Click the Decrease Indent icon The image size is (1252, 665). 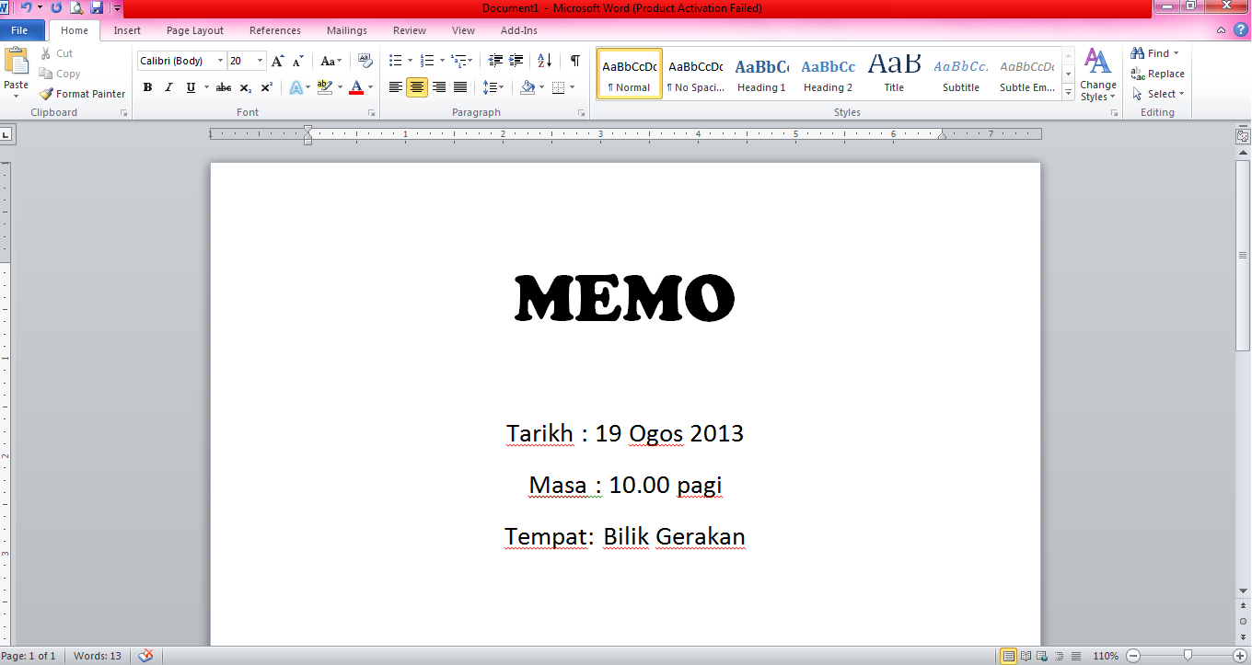(495, 61)
